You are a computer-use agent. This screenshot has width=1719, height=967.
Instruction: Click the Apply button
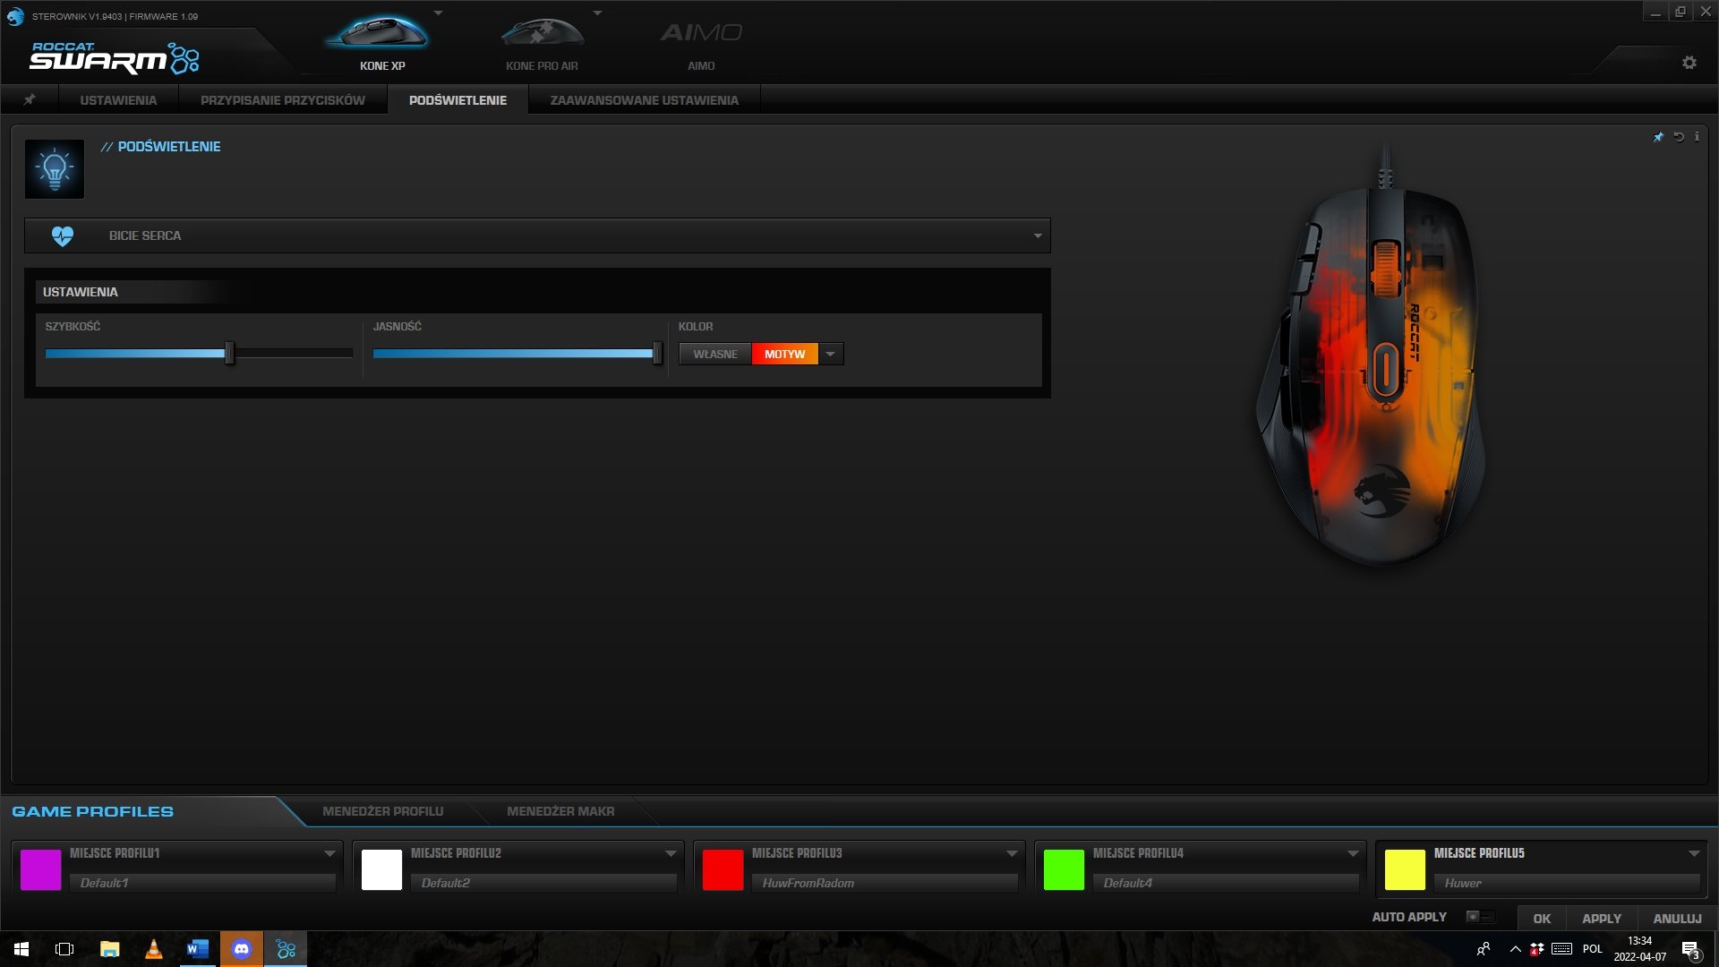pos(1601,919)
